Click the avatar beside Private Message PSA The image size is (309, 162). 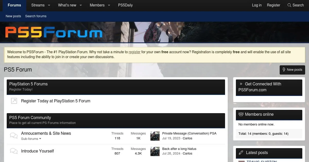(x=155, y=136)
